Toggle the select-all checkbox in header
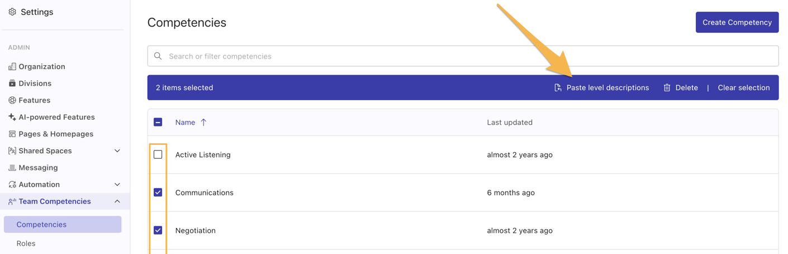This screenshot has height=254, width=788. click(158, 122)
